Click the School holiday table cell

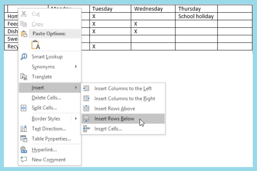tap(196, 16)
